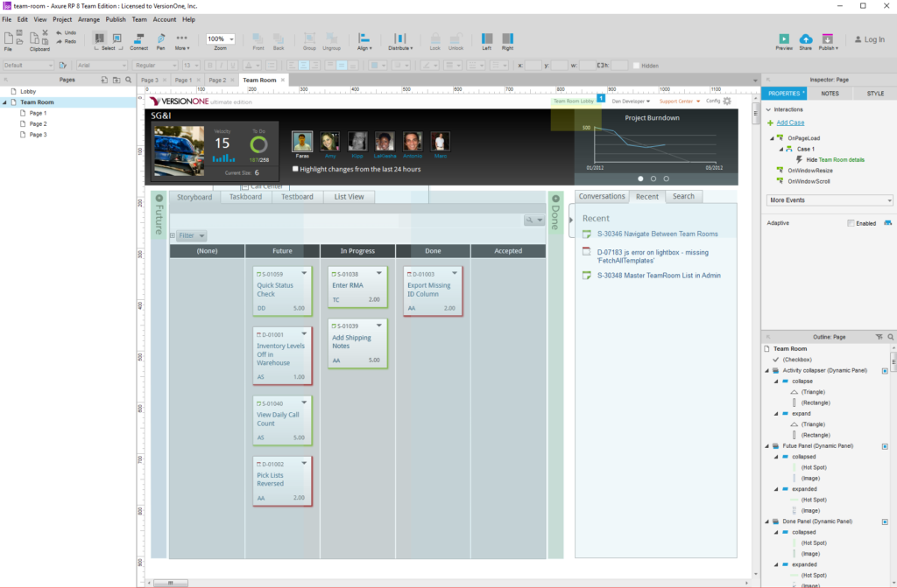Select the second burndown carousel dot
The image size is (897, 588).
tap(653, 178)
